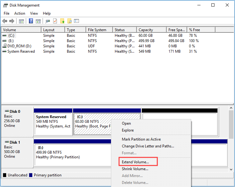Select Shrink Volume in context menu
Screen dimensions: 235x187
point(135,169)
